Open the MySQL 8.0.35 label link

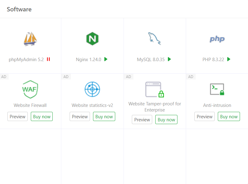point(151,60)
